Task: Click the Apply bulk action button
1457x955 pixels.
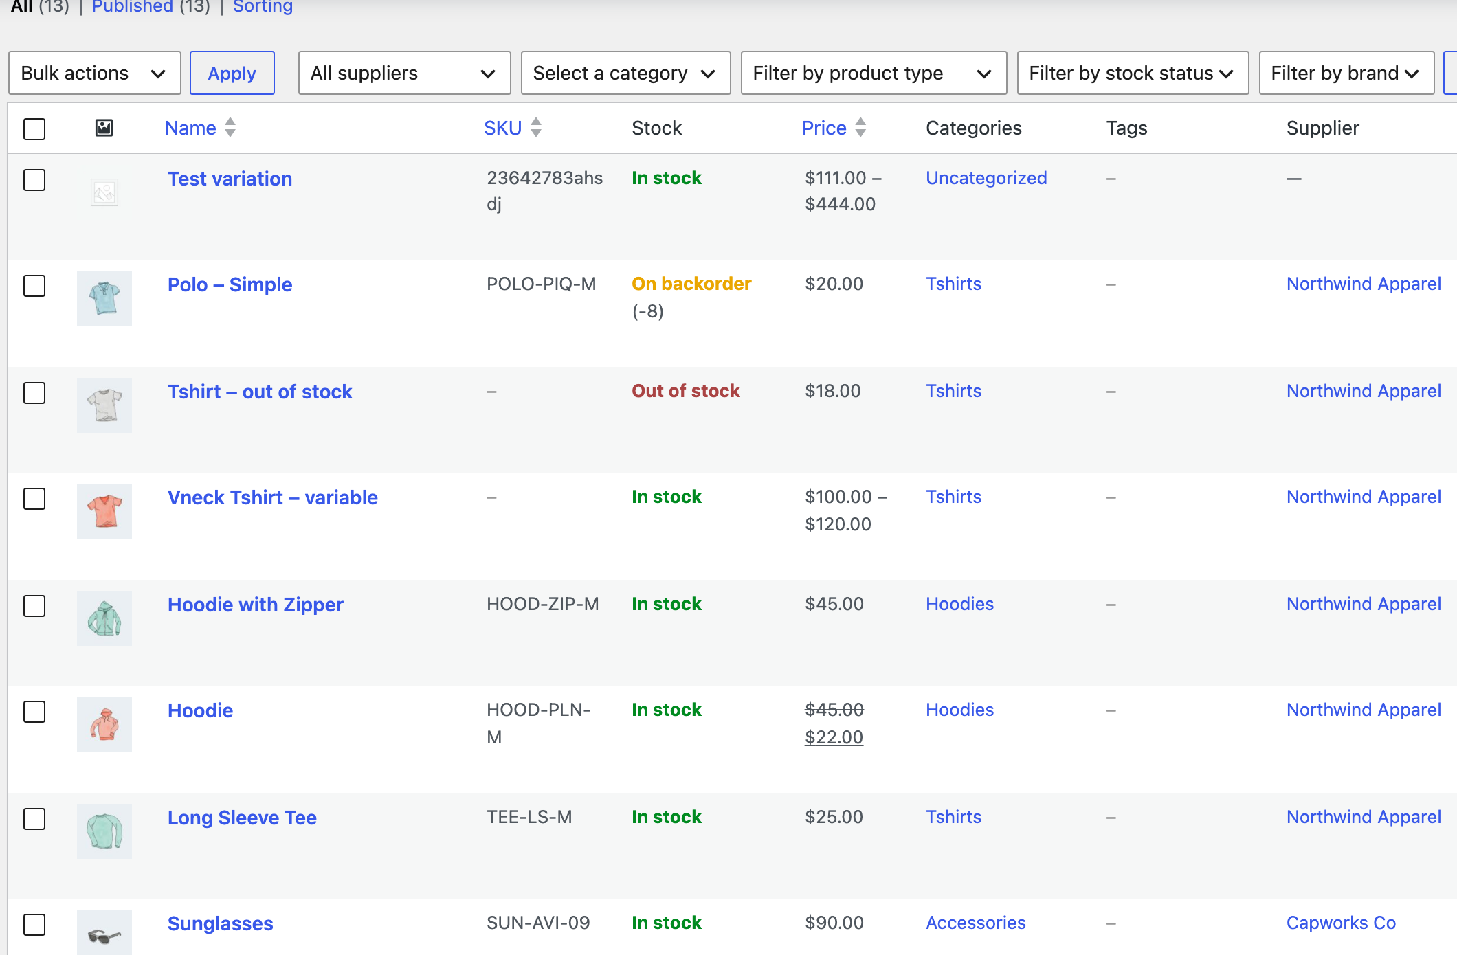Action: coord(232,73)
